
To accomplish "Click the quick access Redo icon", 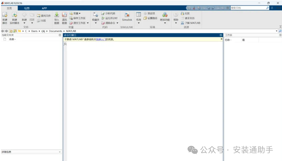I will coord(213,8).
